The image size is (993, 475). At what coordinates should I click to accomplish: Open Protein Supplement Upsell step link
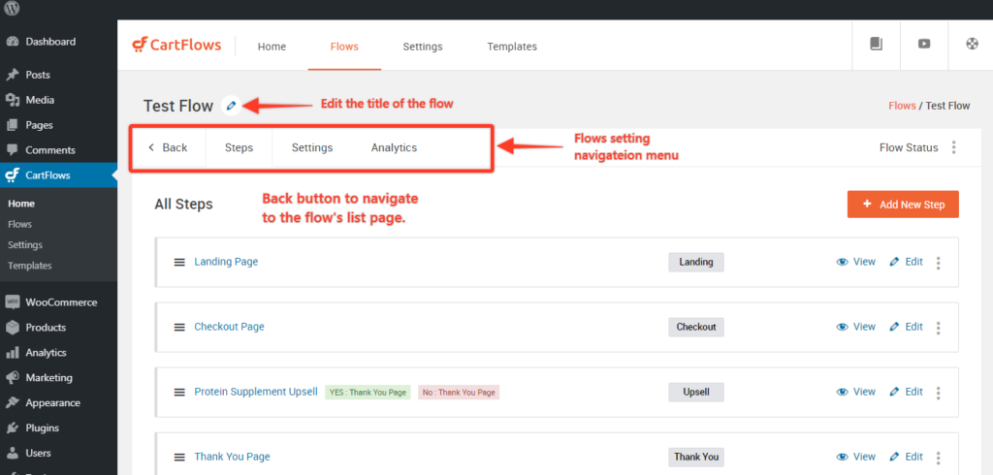256,392
